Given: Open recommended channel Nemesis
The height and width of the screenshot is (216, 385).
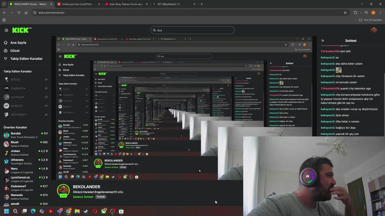Looking at the screenshot, I should coord(26,197).
